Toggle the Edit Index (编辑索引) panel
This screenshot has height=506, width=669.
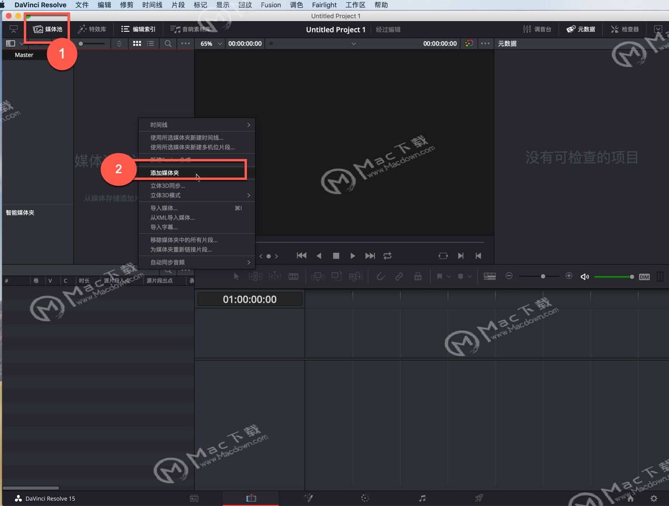coord(138,29)
